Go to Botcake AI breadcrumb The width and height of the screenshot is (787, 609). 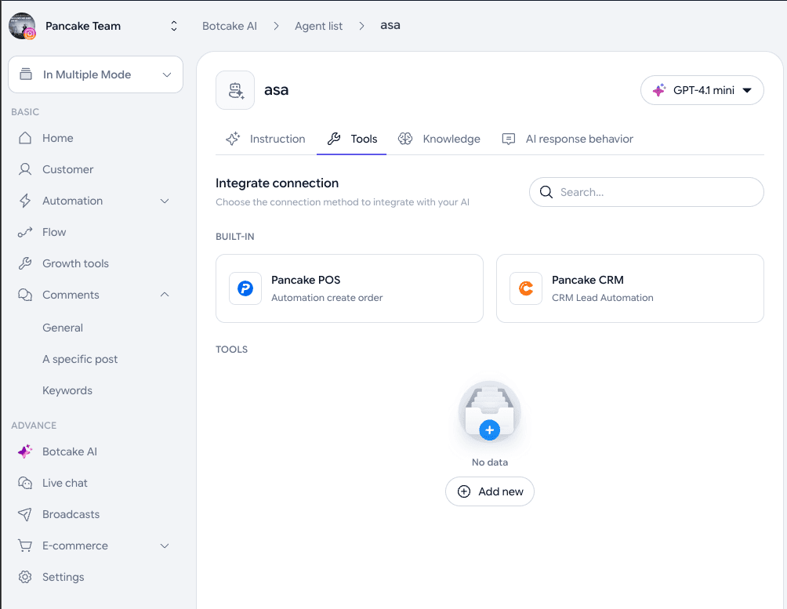click(230, 26)
